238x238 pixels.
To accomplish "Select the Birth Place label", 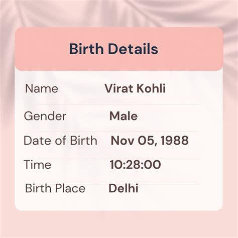I will point(55,188).
